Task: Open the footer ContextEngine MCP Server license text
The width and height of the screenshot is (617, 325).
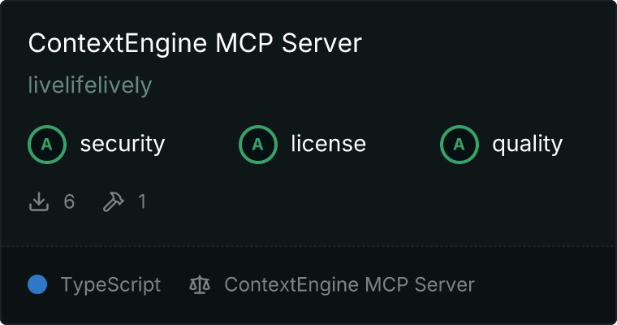Action: point(349,285)
